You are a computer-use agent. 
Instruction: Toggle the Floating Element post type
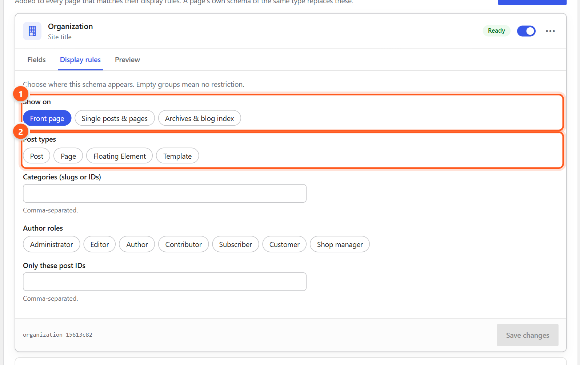coord(120,156)
